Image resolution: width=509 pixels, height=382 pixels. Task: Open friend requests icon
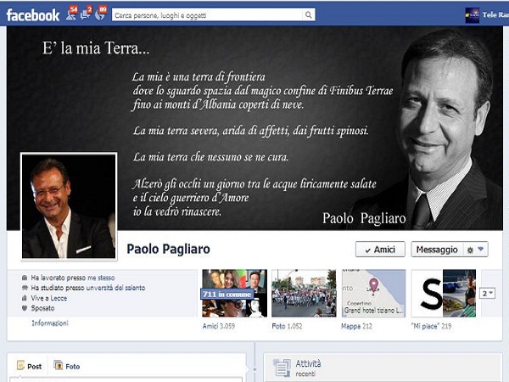70,14
